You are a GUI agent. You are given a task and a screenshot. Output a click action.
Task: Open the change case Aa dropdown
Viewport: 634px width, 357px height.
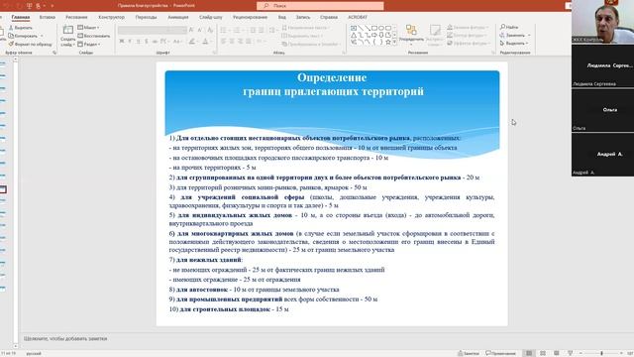(177, 42)
